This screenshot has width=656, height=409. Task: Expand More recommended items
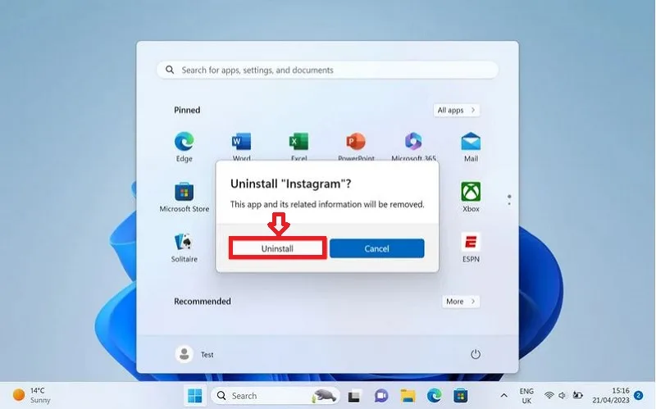(x=461, y=302)
